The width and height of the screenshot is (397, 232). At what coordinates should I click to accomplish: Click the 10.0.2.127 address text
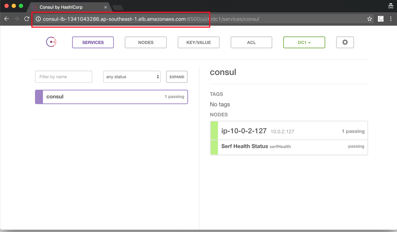tap(282, 131)
